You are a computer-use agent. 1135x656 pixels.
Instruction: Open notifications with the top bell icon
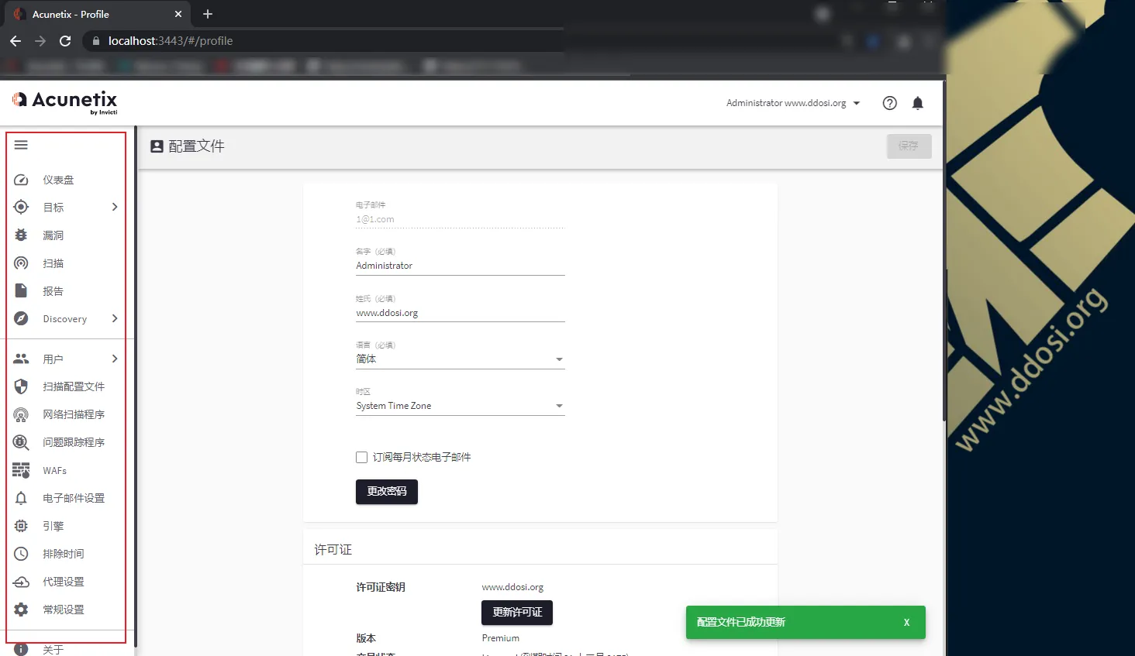click(x=918, y=103)
